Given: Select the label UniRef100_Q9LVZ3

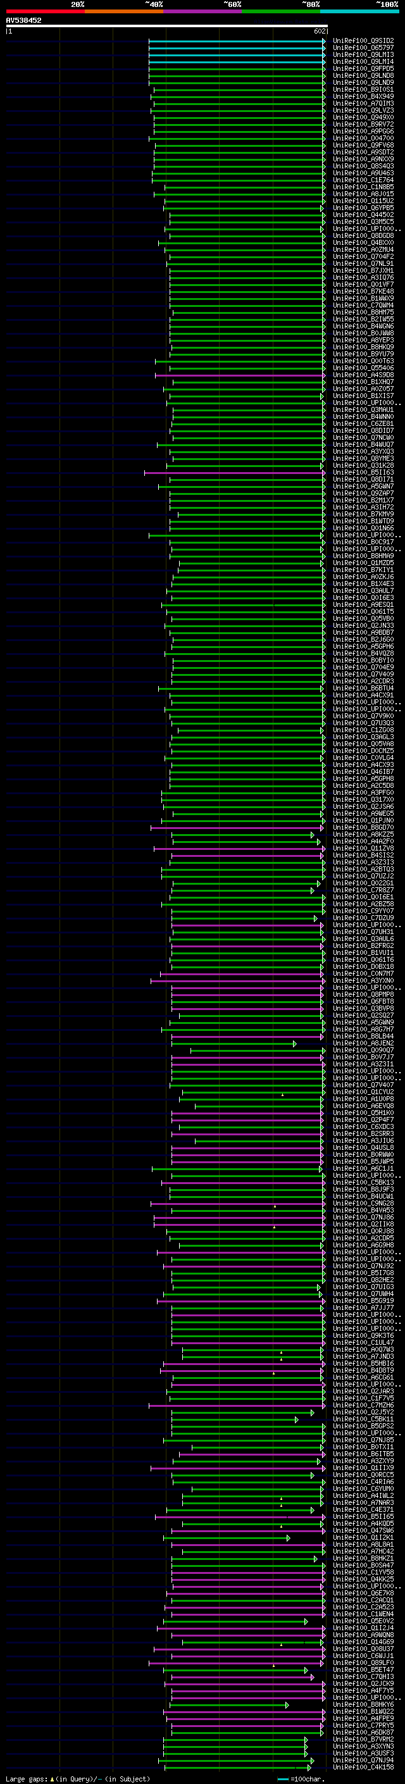Looking at the screenshot, I should [x=363, y=110].
